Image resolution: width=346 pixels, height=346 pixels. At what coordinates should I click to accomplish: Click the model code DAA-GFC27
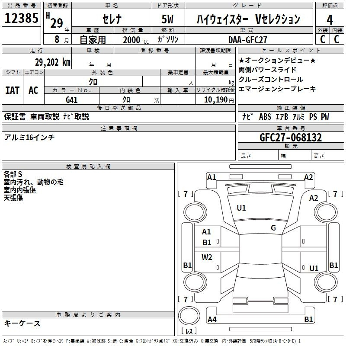248,39
